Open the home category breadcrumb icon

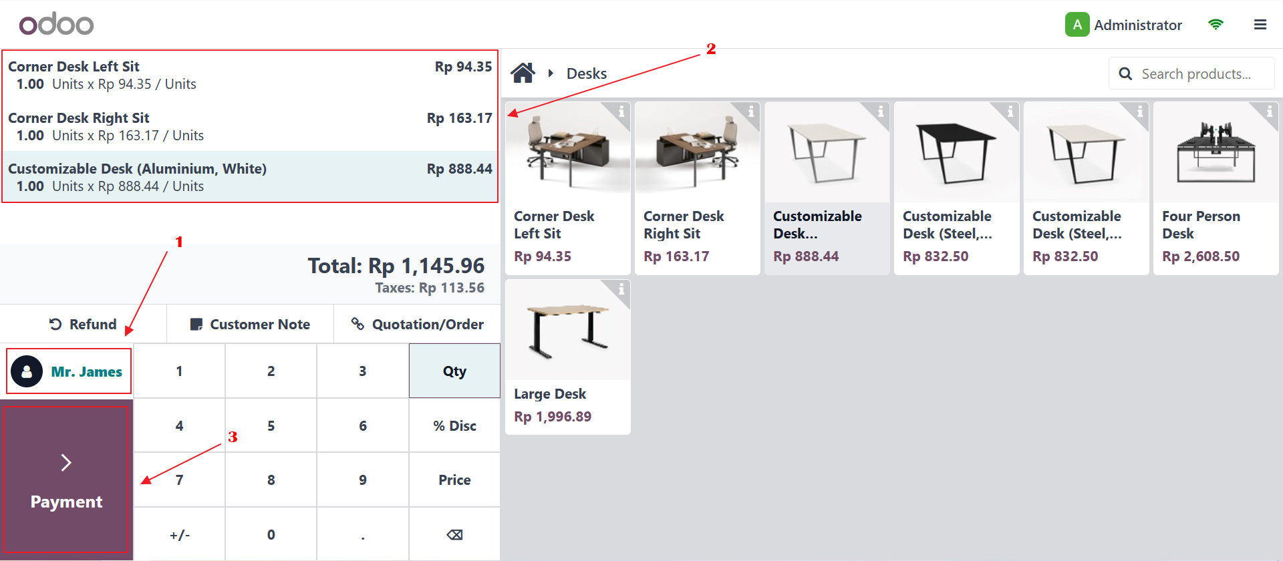click(523, 73)
